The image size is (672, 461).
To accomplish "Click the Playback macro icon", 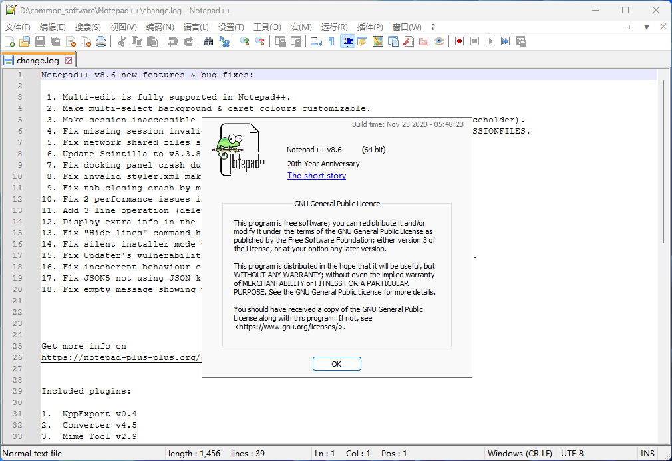I will (x=490, y=41).
